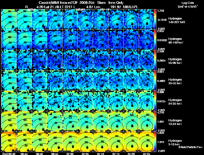Image resolution: width=204 pixels, height=155 pixels.
Task: Click the '07:25' time label
Action: pos(146,154)
